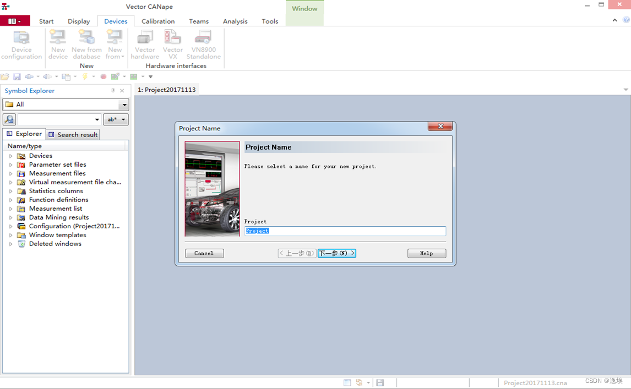Viewport: 631px width, 389px height.
Task: Open the window tab list dropdown arrow
Action: [x=625, y=90]
